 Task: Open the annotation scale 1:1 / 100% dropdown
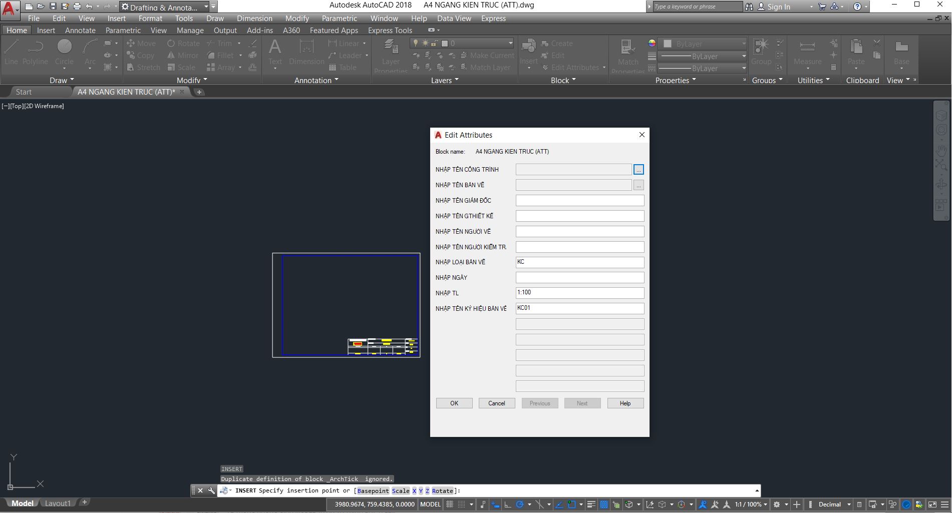pos(751,504)
